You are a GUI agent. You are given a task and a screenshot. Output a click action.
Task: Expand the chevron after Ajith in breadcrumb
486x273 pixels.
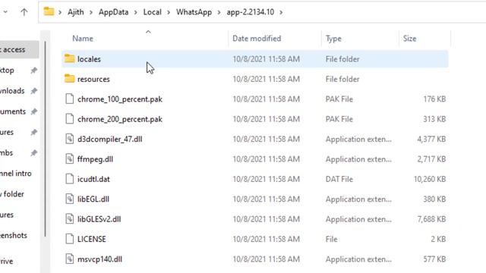91,12
